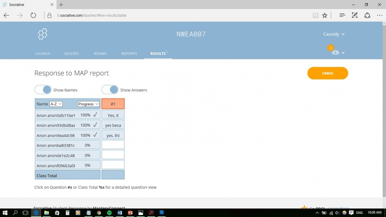The width and height of the screenshot is (386, 217).
Task: Toggle the Show Answers switch
Action: [x=110, y=90]
